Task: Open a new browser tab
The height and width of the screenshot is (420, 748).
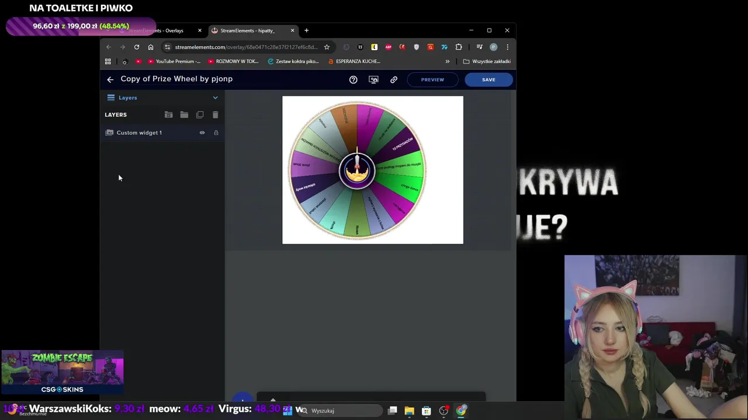Action: [x=306, y=30]
